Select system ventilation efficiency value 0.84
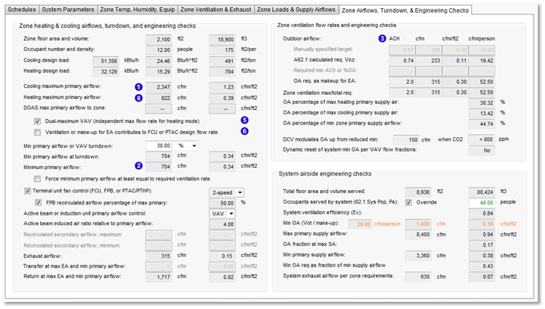Viewport: 545px width, 309px height. point(482,213)
